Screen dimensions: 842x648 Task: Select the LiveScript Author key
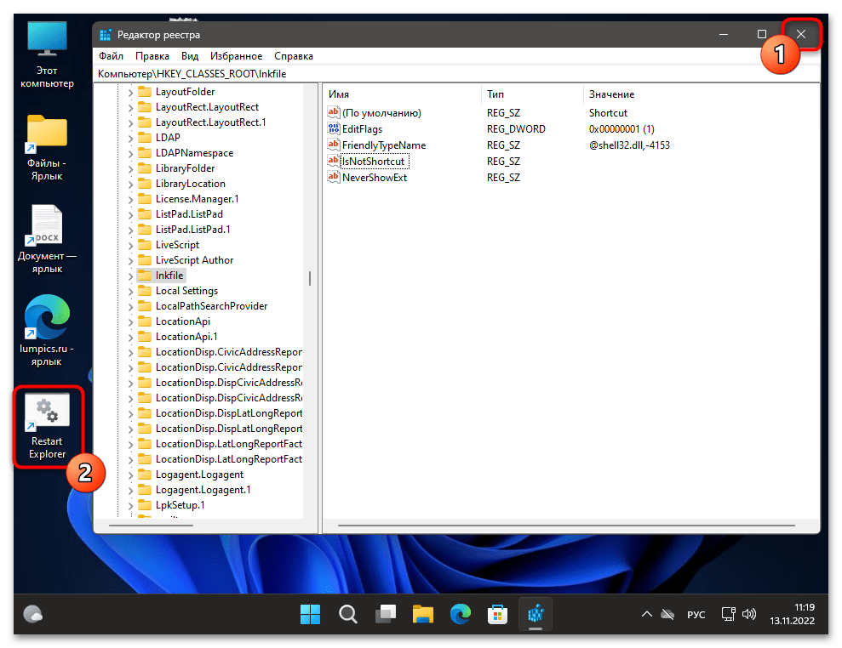coord(194,260)
